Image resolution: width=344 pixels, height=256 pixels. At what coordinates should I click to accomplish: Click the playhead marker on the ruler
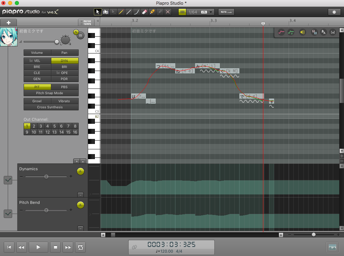(x=263, y=24)
